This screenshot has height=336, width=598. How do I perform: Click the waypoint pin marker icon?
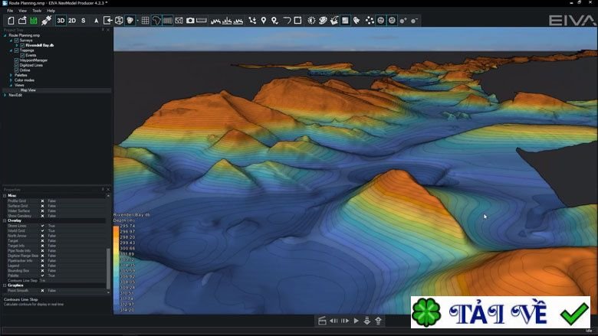tap(264, 21)
